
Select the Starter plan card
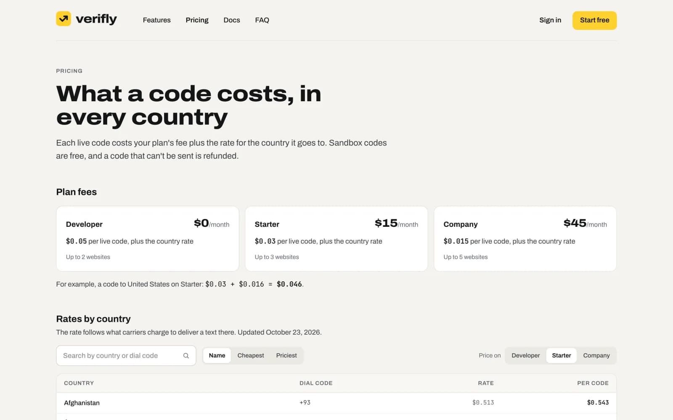click(x=336, y=239)
